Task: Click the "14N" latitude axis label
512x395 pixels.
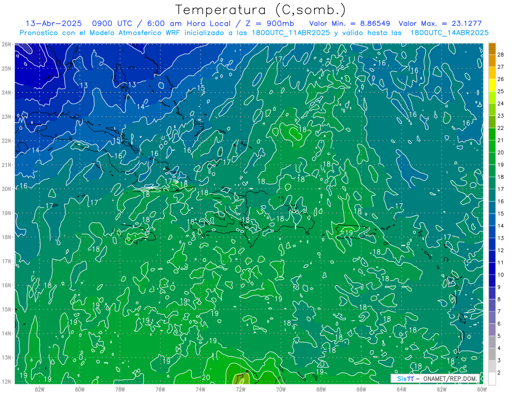Action: tap(6, 333)
